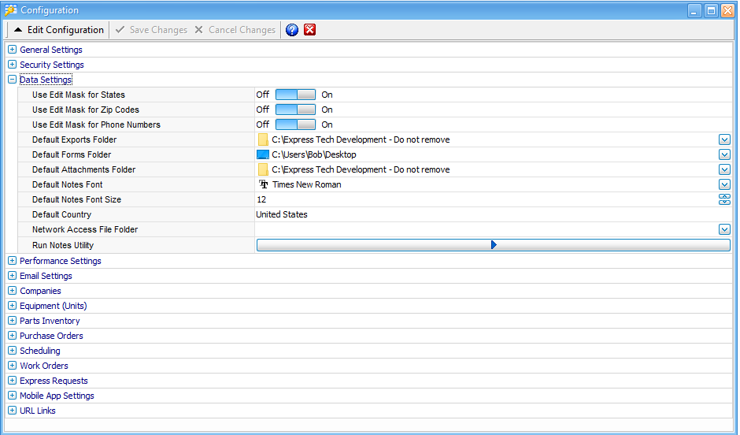The width and height of the screenshot is (740, 435).
Task: Toggle Use Edit Mask for Phone Numbers switch
Action: click(295, 125)
